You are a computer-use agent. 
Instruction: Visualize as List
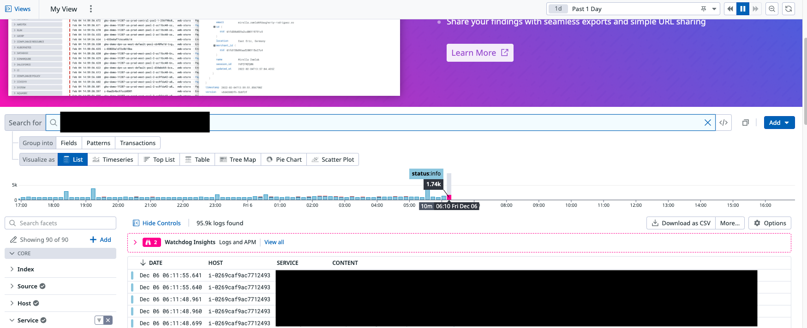tap(73, 159)
